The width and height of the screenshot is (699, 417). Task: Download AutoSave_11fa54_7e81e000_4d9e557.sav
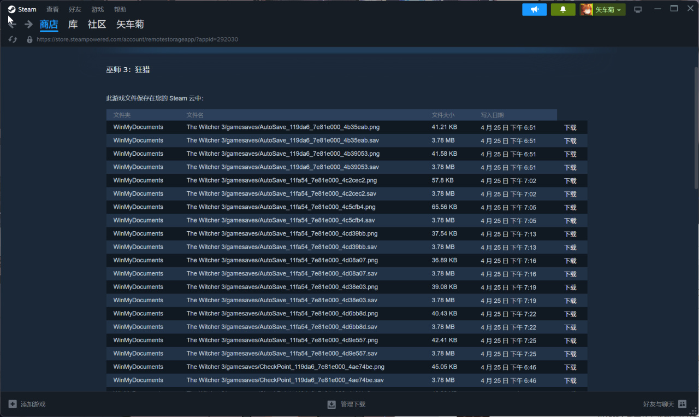570,354
